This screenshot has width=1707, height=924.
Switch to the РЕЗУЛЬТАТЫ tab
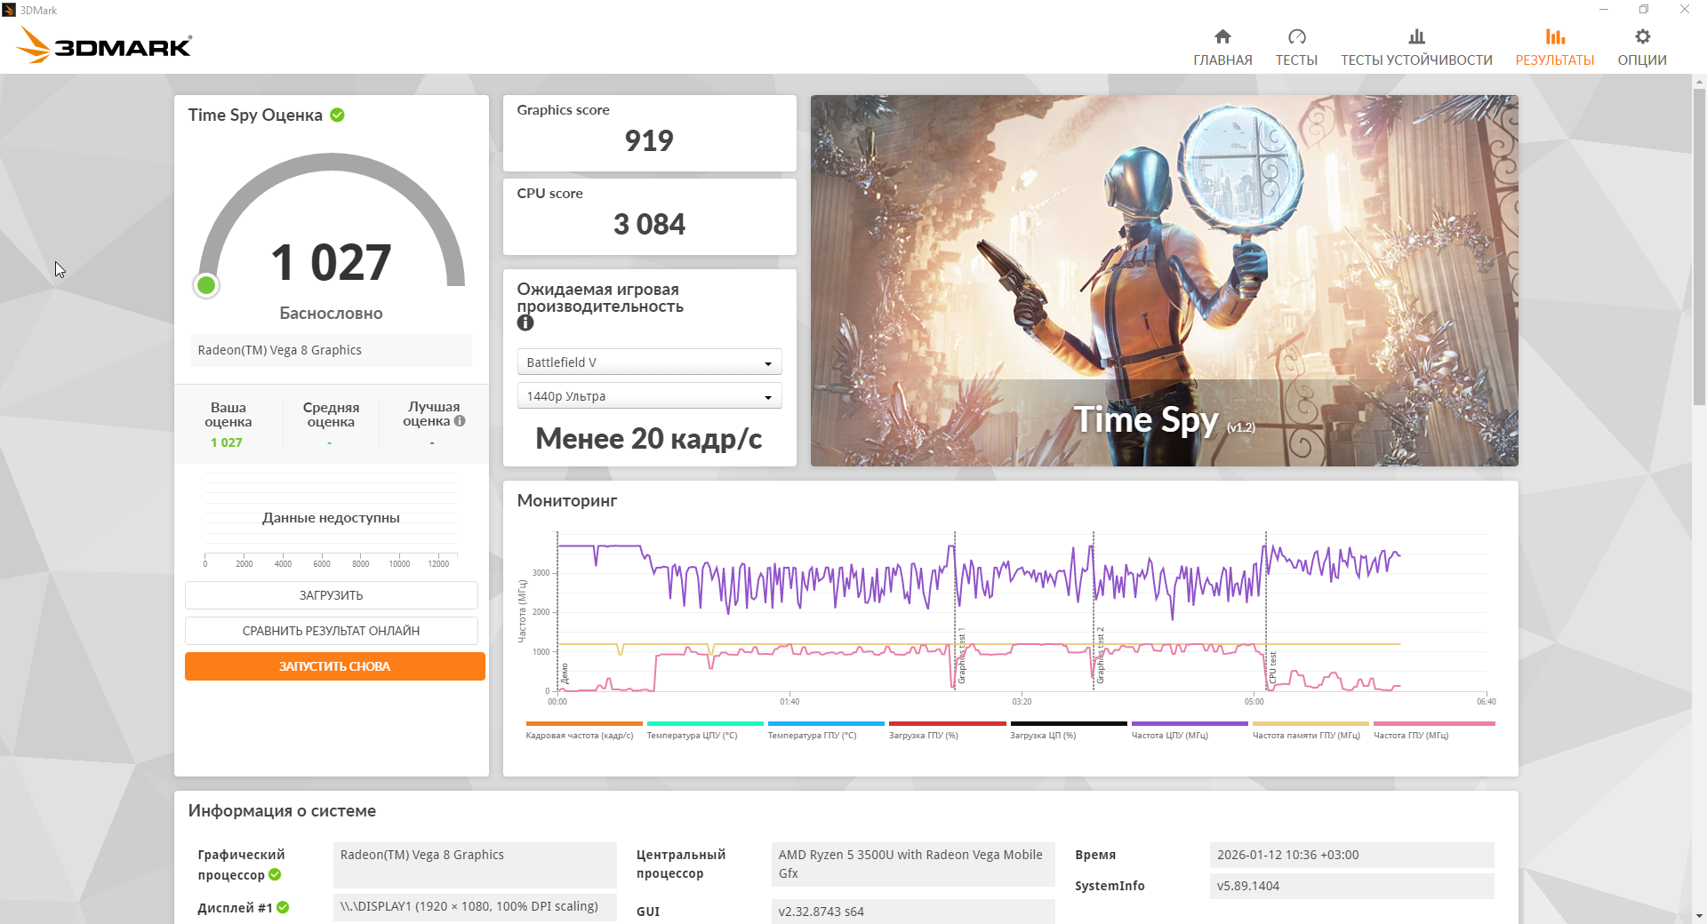coord(1555,47)
